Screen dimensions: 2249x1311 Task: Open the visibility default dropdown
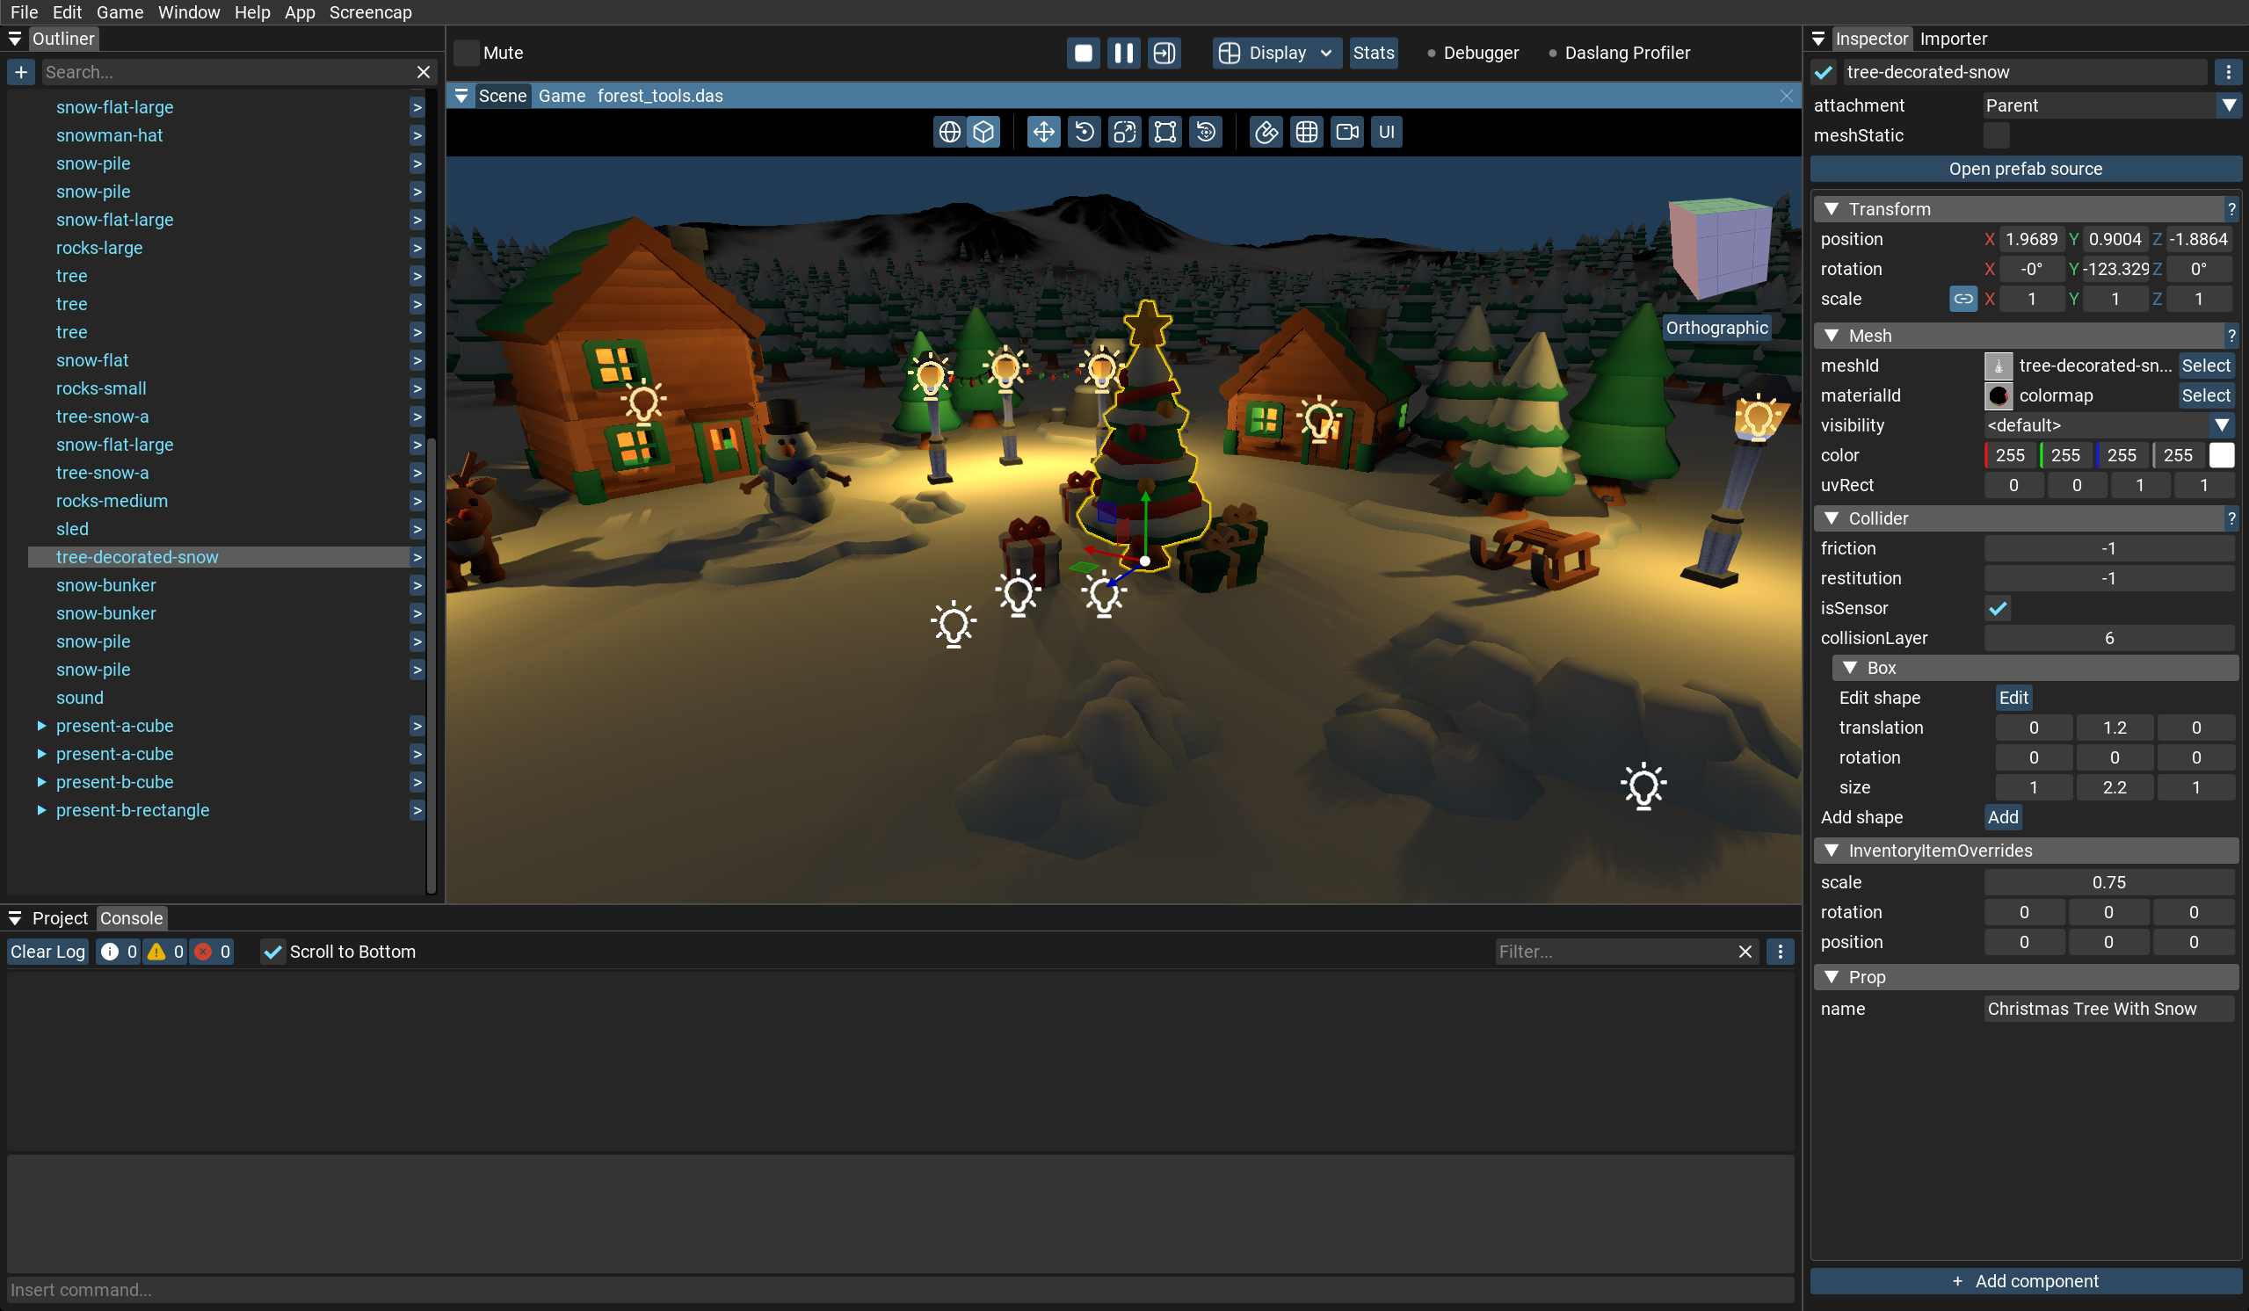2110,425
